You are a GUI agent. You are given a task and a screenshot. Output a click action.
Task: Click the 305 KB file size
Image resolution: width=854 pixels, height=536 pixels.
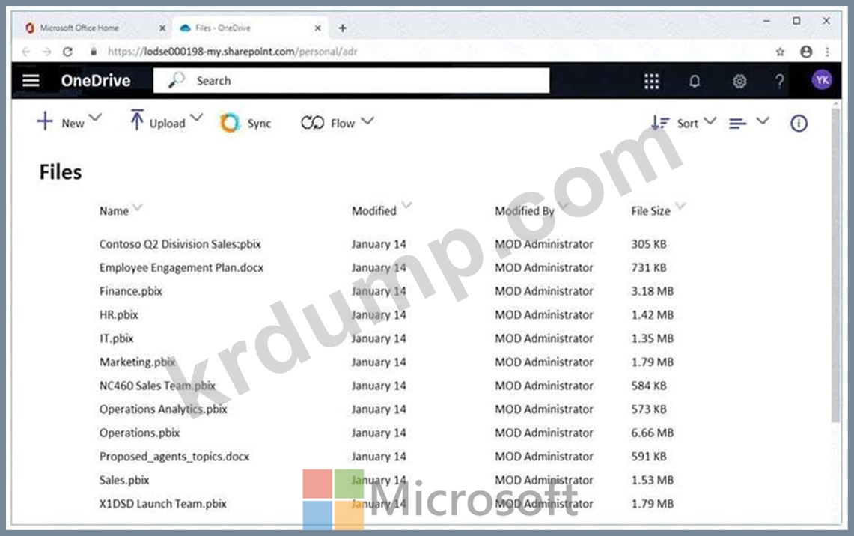649,244
